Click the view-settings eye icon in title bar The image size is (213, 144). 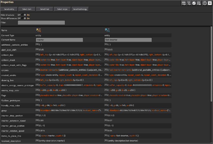(184, 3)
